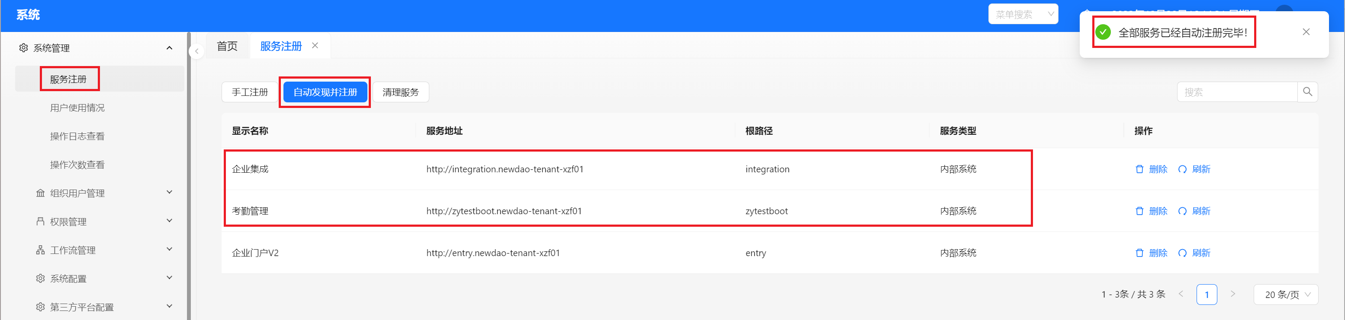Refresh the 企业集成 service row
Viewport: 1345px width, 320px height.
(1194, 169)
